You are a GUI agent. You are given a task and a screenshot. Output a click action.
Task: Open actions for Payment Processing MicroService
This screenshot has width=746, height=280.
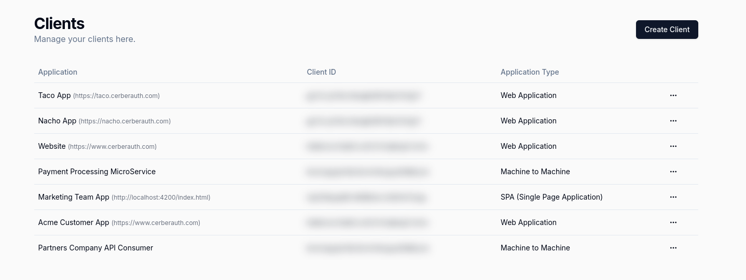(x=673, y=172)
